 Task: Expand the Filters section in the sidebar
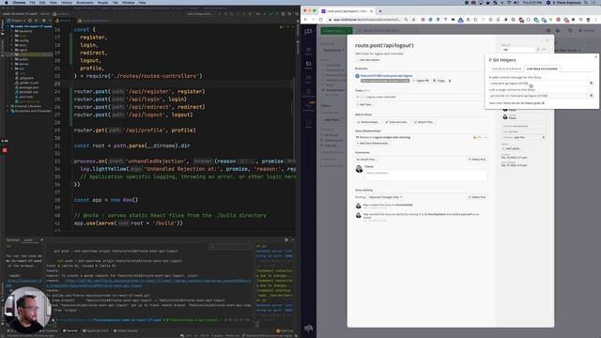click(326, 106)
